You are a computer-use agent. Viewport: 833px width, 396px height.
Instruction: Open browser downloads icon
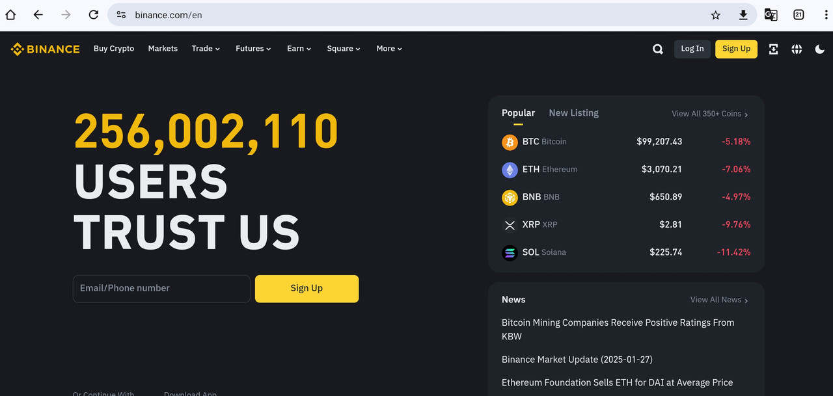coord(743,15)
